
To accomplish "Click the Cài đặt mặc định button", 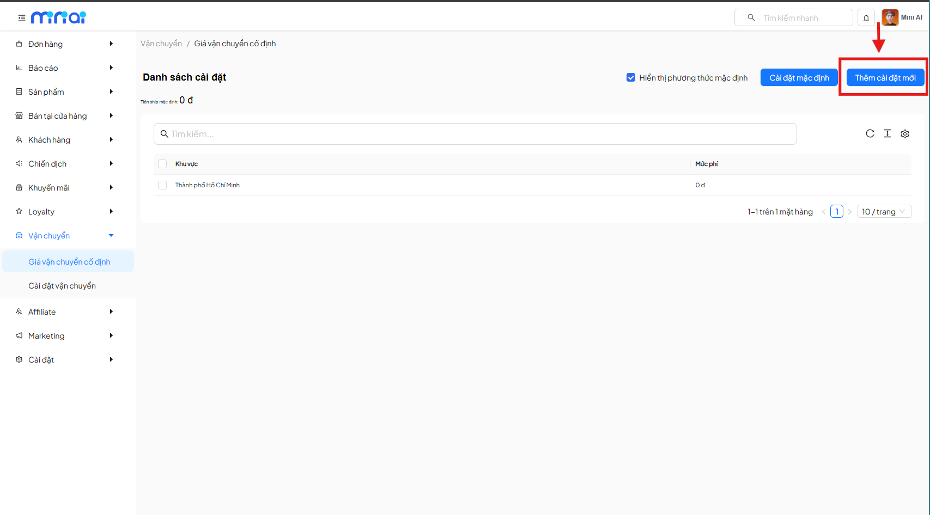I will (799, 78).
